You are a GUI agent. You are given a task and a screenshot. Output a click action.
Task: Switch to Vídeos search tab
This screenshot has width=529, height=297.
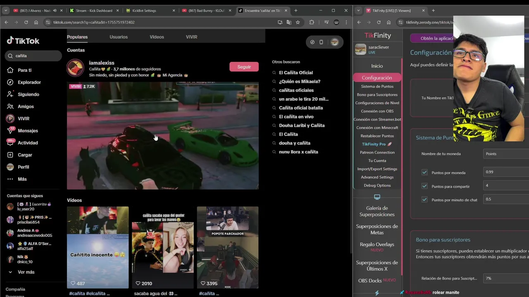point(157,37)
